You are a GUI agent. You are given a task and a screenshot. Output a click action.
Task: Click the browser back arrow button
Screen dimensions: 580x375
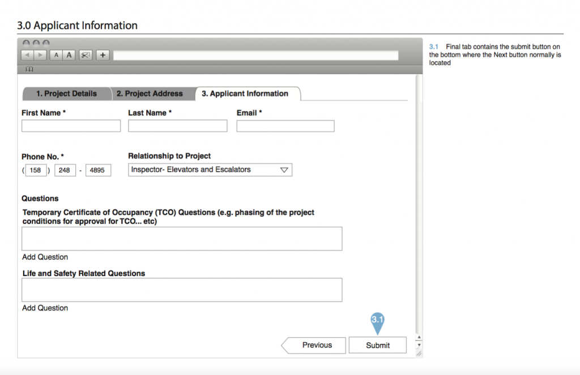27,55
